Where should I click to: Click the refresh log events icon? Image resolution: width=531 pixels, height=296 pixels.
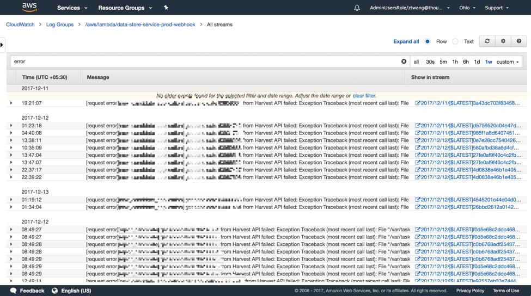coord(487,41)
